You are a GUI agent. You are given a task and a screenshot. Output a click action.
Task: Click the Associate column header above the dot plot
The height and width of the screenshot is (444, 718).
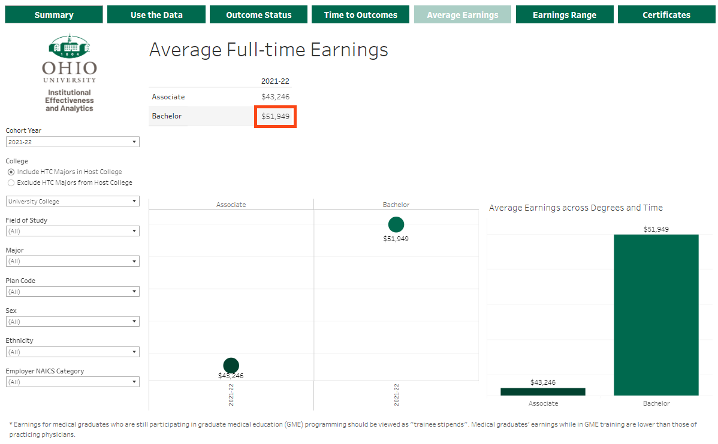[231, 205]
